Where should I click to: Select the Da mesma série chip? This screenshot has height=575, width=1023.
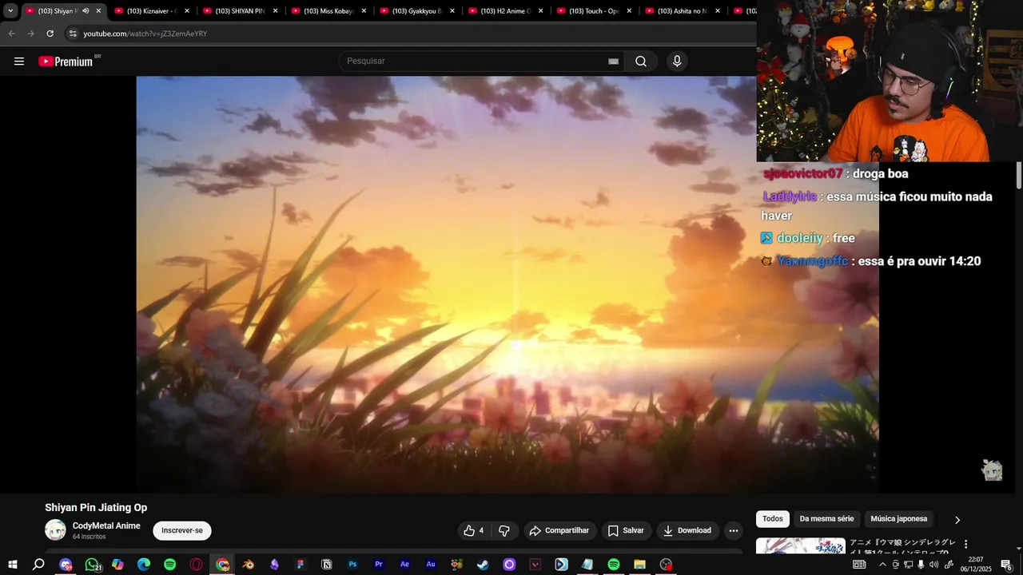pos(826,519)
